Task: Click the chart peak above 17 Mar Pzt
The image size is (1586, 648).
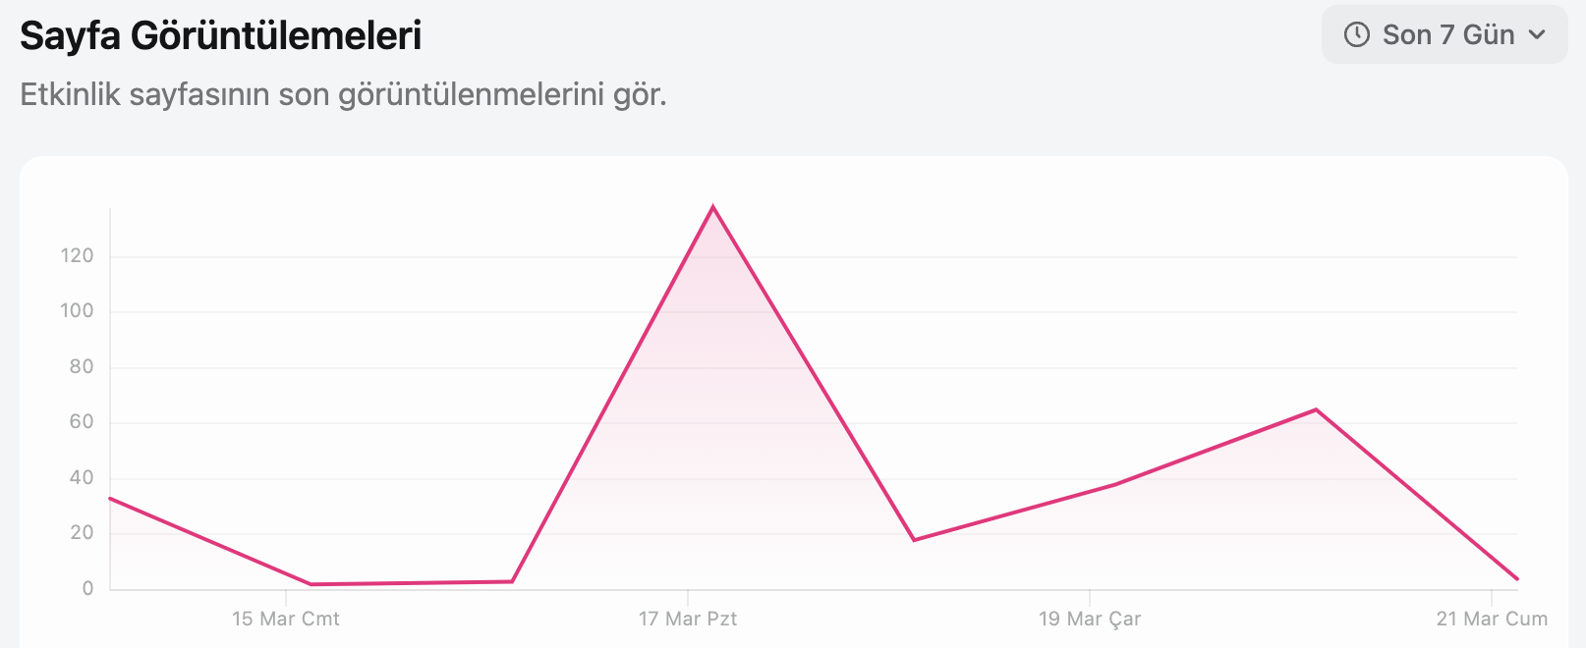Action: 713,206
